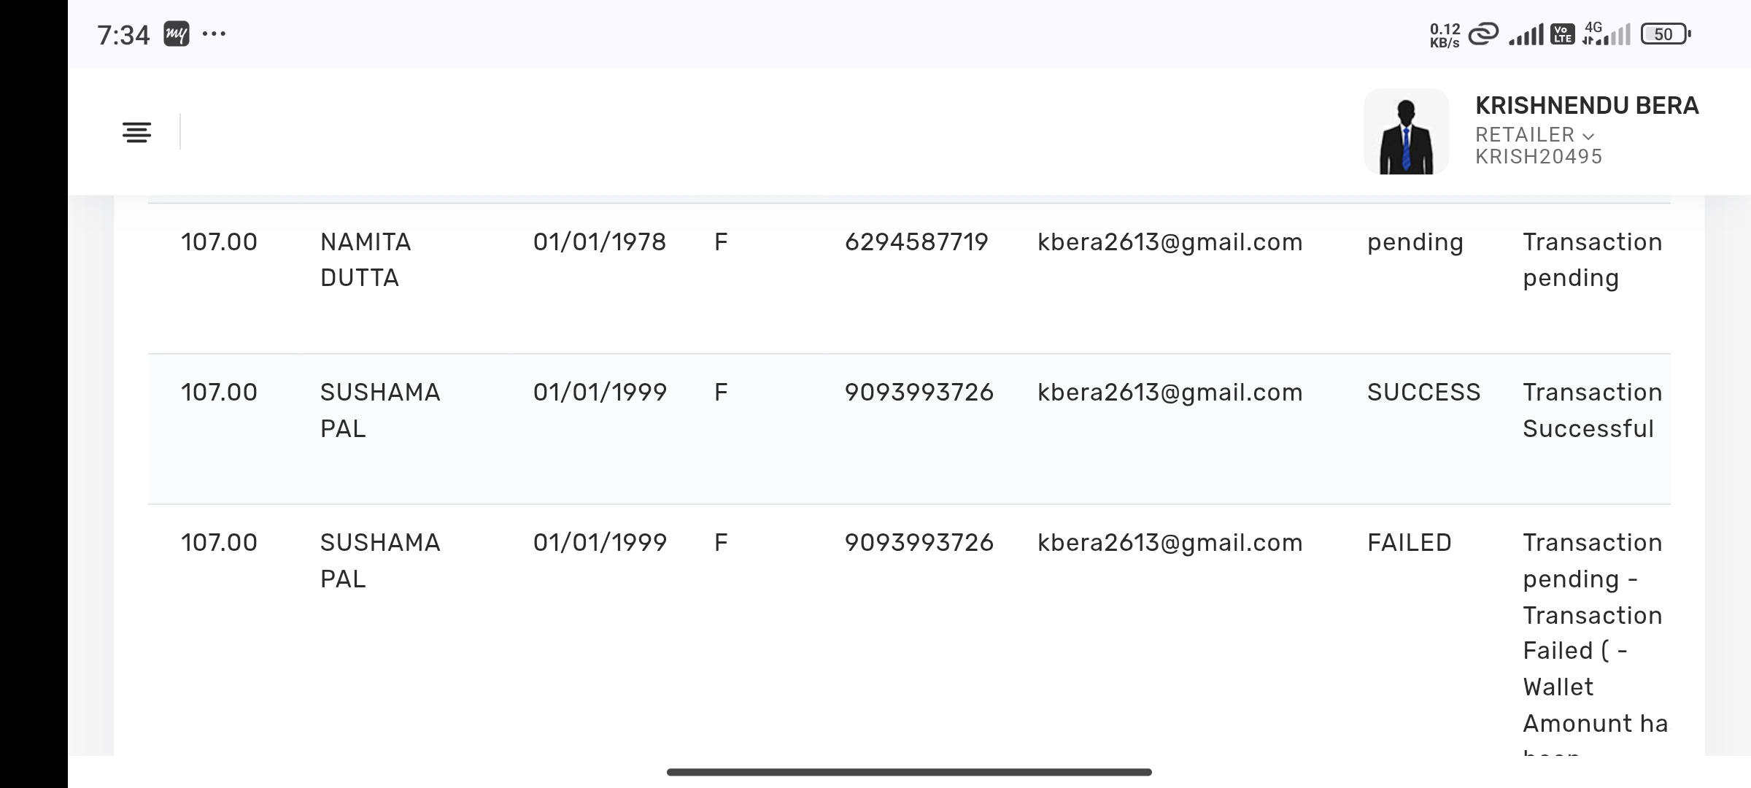This screenshot has height=788, width=1751.
Task: Click the KRISH20495 retailer ID
Action: (1539, 157)
